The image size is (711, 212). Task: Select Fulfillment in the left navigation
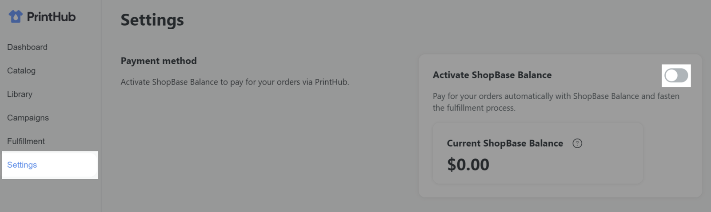[x=26, y=141]
